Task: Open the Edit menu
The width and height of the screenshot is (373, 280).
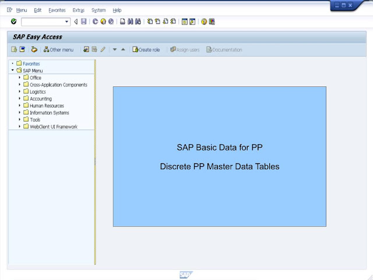Action: pos(37,10)
